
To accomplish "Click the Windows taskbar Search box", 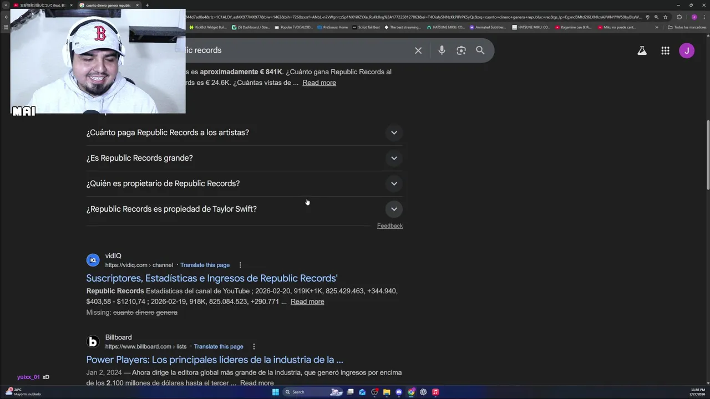I will click(313, 392).
